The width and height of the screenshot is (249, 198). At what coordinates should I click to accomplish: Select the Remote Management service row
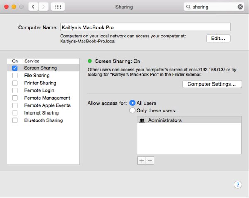[43, 98]
